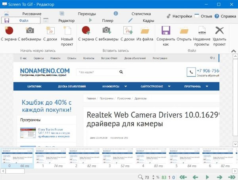Viewport: 238px width, 180px height.
Task: Click 'Сохранить как' floppy disk icon
Action: tap(166, 31)
